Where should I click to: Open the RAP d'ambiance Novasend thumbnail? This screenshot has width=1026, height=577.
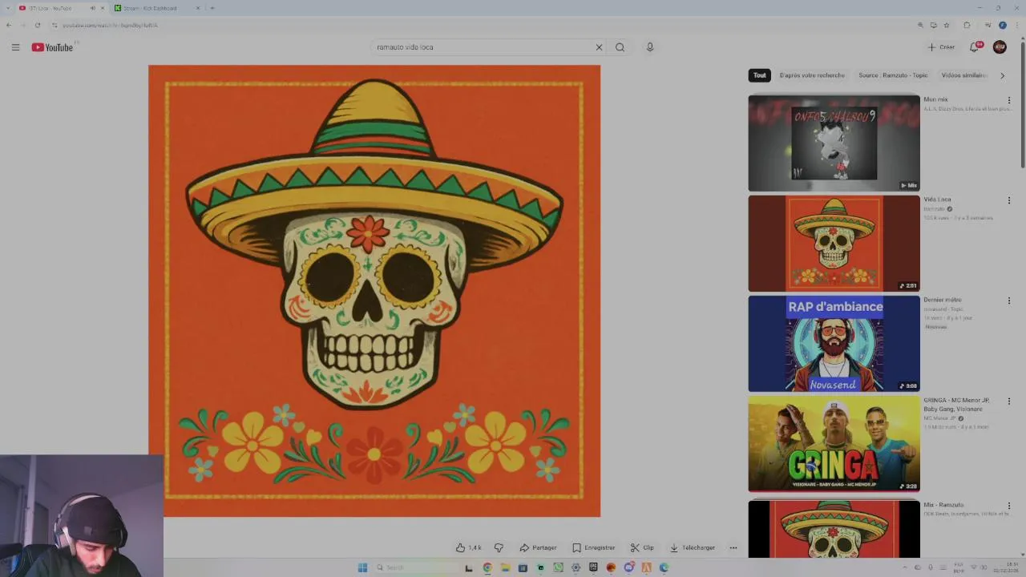[834, 344]
